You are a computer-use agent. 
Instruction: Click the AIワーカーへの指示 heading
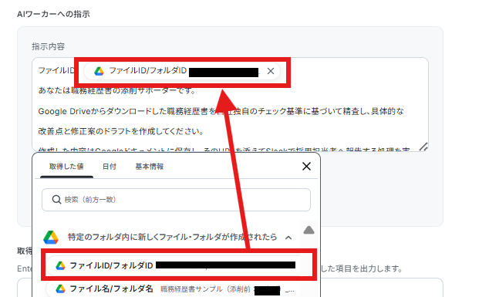pos(53,14)
